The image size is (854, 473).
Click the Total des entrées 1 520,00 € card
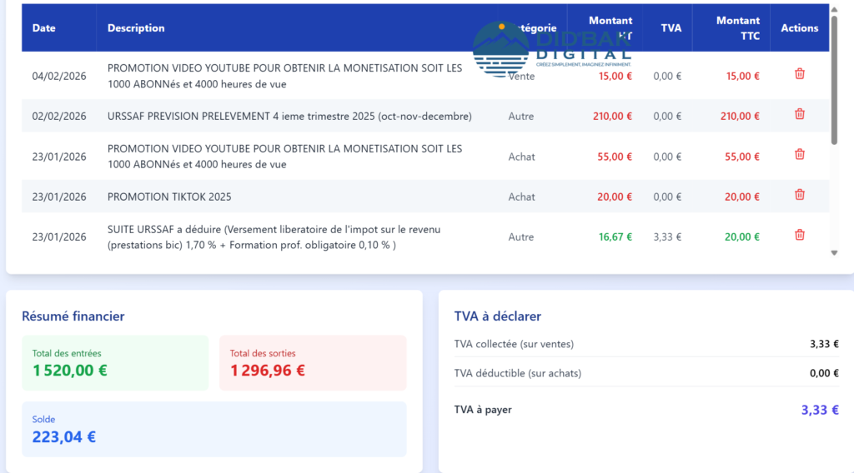tap(115, 363)
